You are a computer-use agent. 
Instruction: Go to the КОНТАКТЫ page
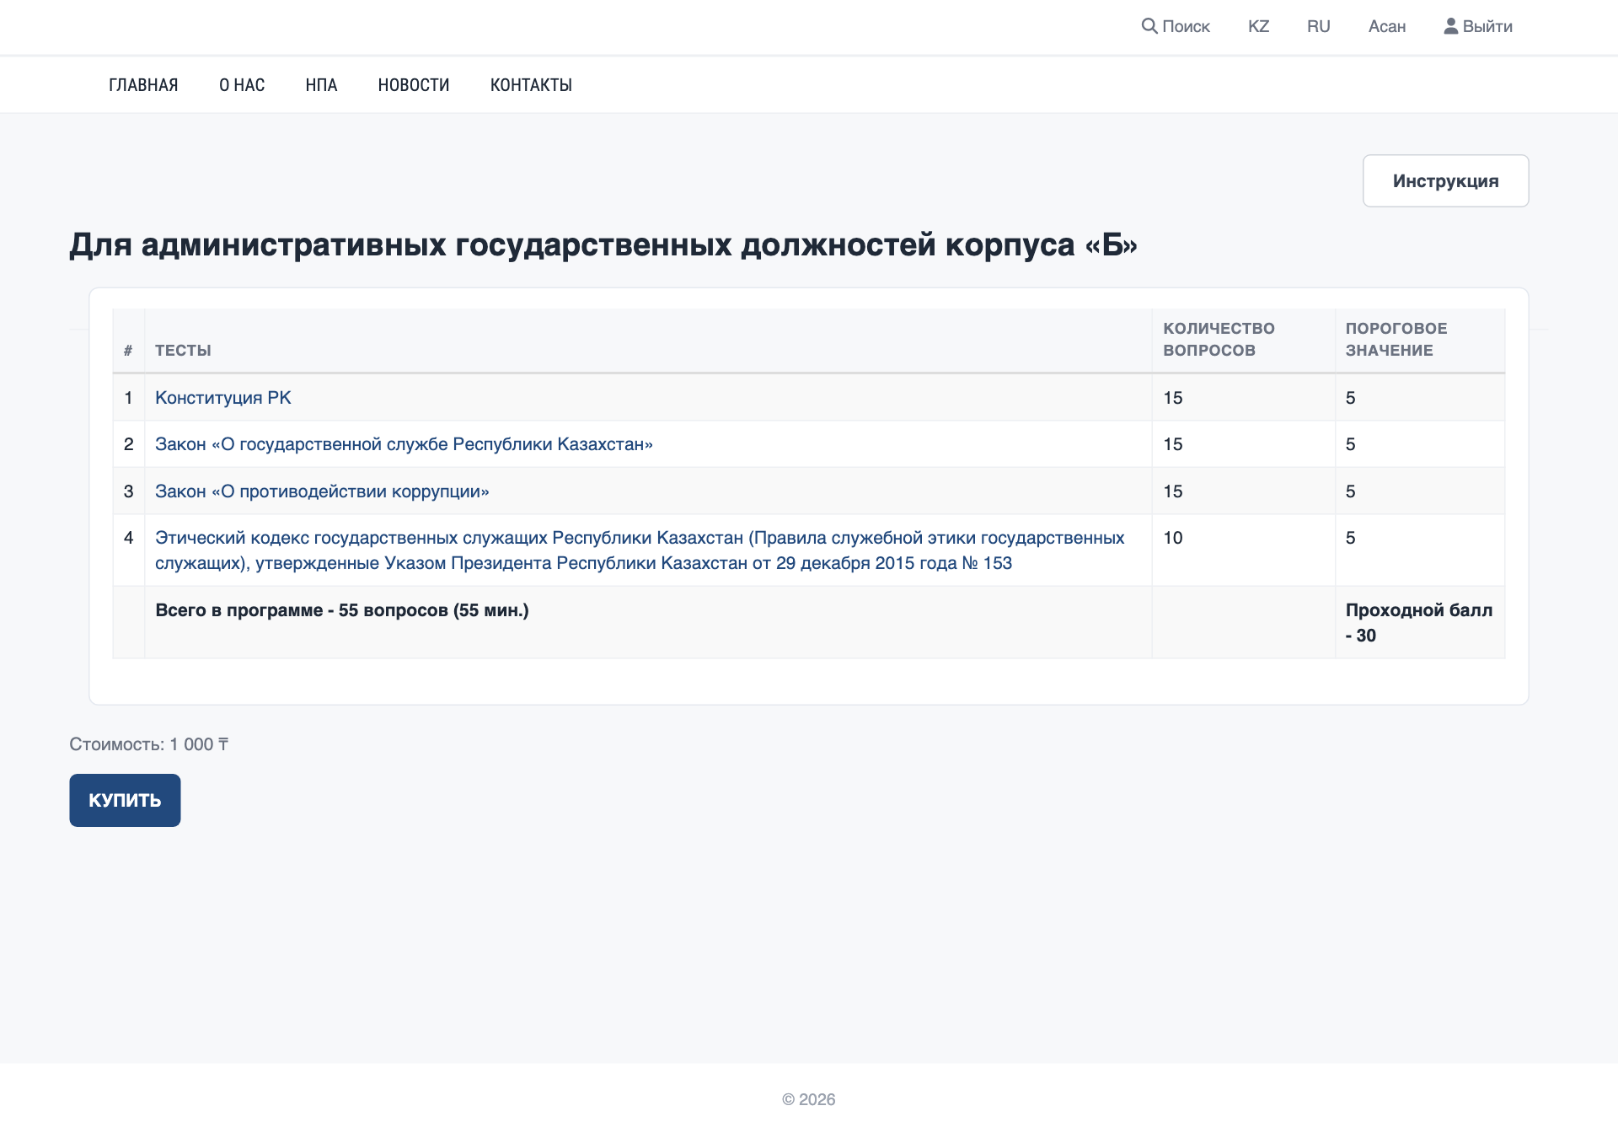(531, 85)
